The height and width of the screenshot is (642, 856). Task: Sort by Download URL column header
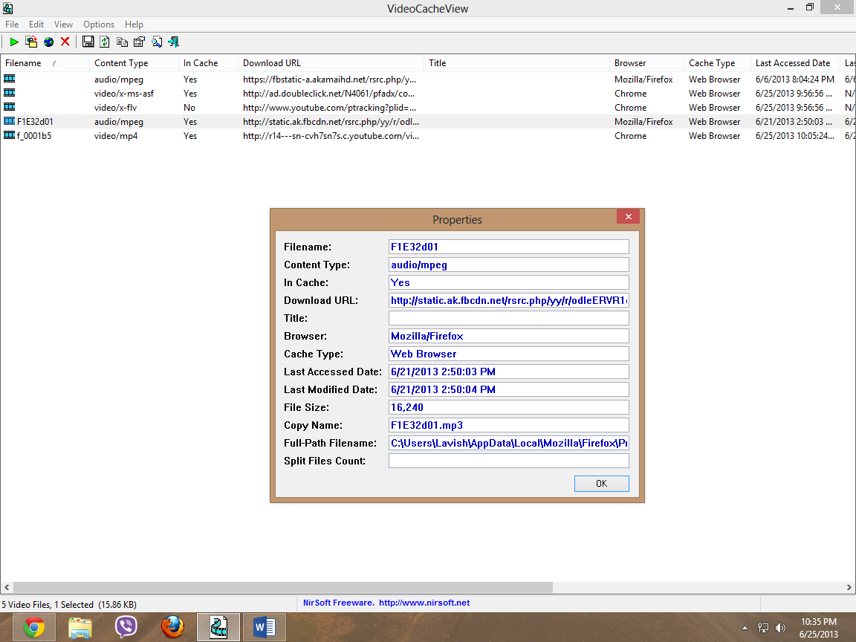click(331, 62)
